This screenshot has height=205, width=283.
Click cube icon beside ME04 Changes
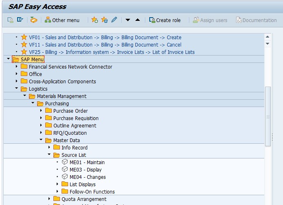pyautogui.click(x=65, y=176)
